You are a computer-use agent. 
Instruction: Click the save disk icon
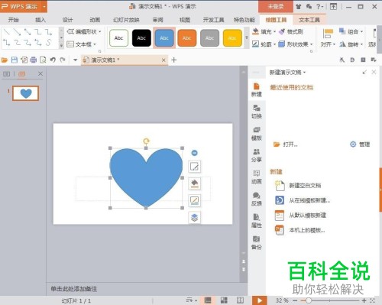coord(15,60)
